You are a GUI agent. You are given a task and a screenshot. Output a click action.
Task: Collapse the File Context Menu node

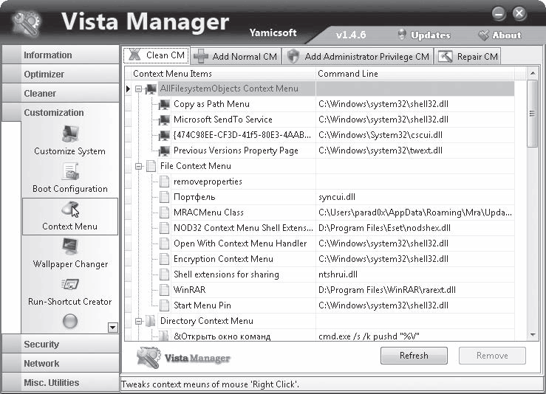pos(139,166)
